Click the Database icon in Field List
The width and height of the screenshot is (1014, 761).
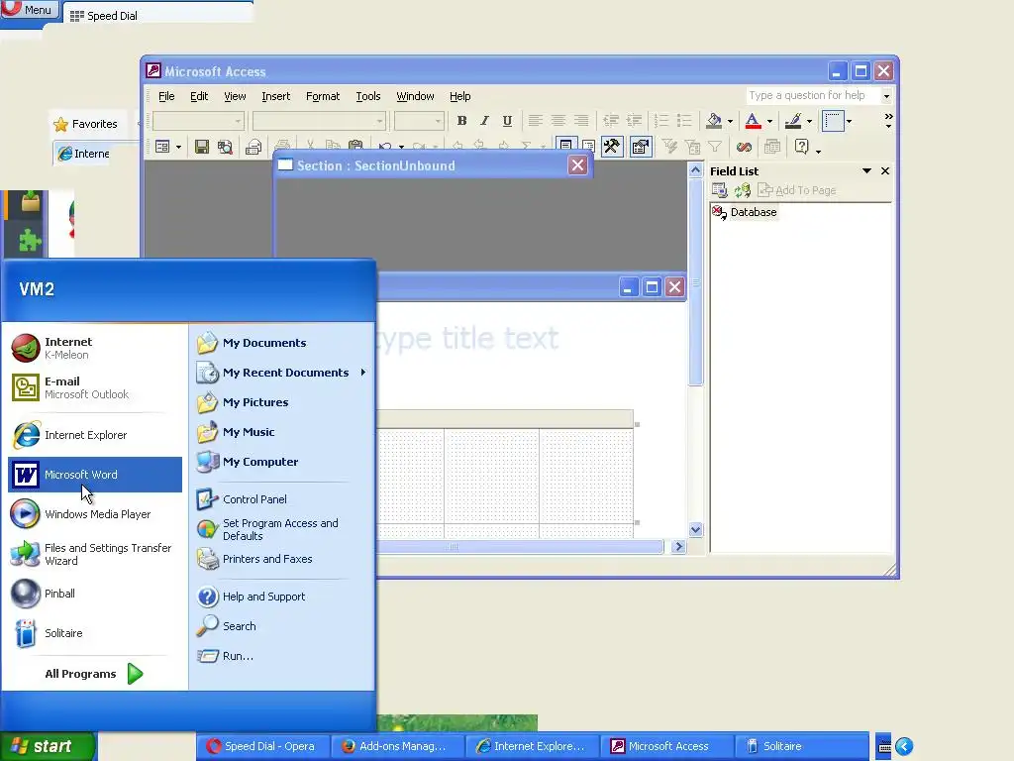click(719, 212)
